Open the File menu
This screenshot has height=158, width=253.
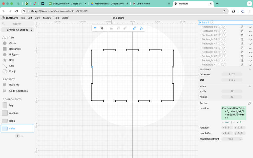23,18
